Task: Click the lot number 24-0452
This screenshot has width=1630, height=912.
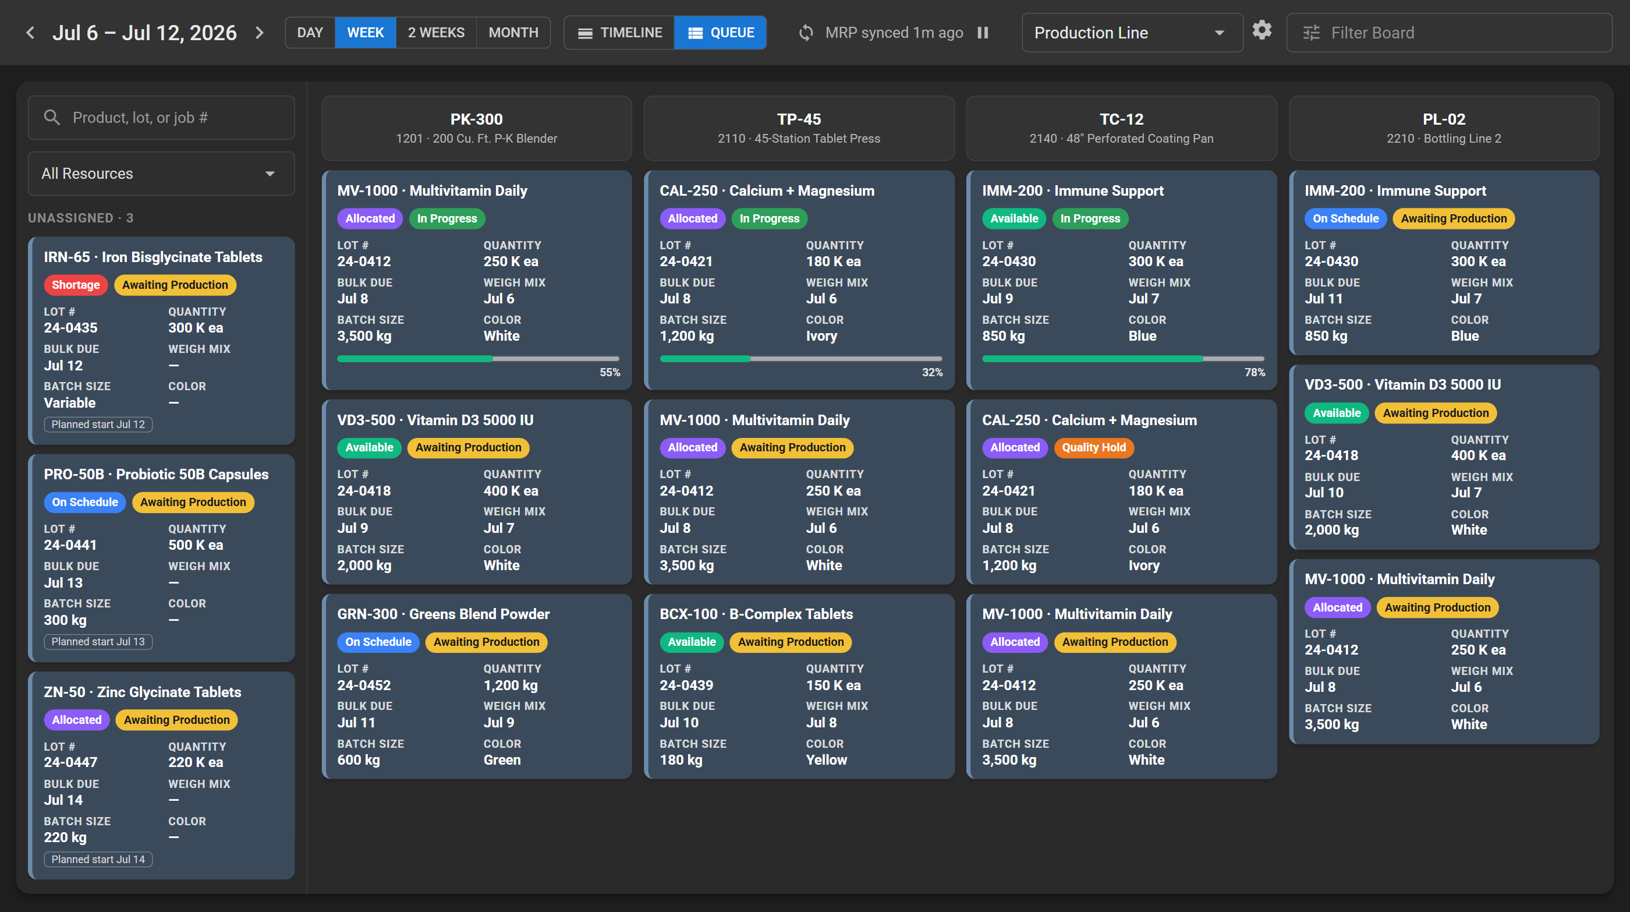Action: click(x=364, y=685)
